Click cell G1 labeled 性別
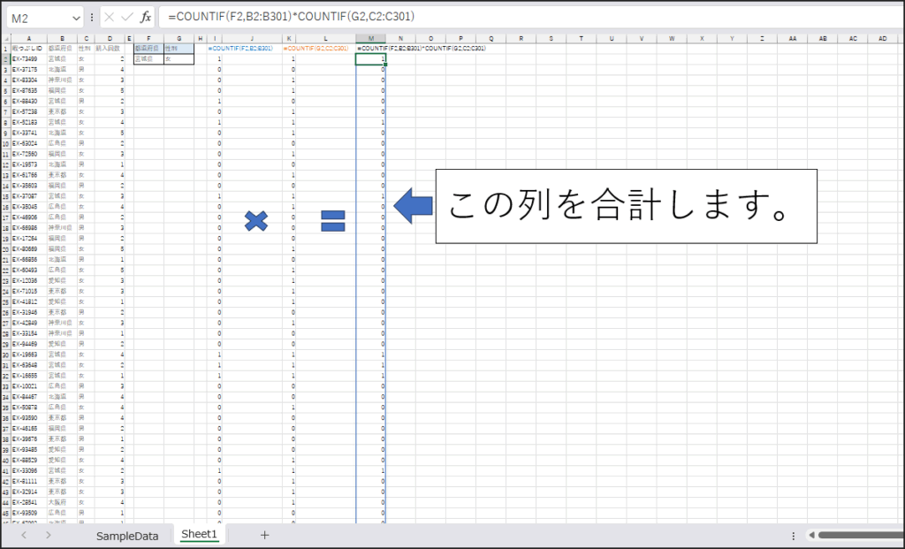The image size is (905, 549). [x=179, y=49]
